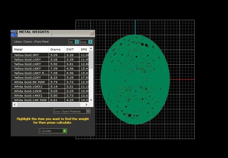Click the 3.28 DWT value
This screenshot has height=158, width=228.
(x=70, y=55)
